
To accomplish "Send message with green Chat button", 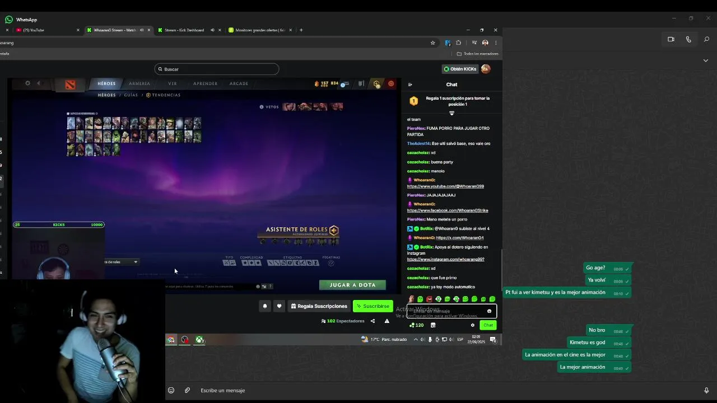I will pyautogui.click(x=488, y=325).
